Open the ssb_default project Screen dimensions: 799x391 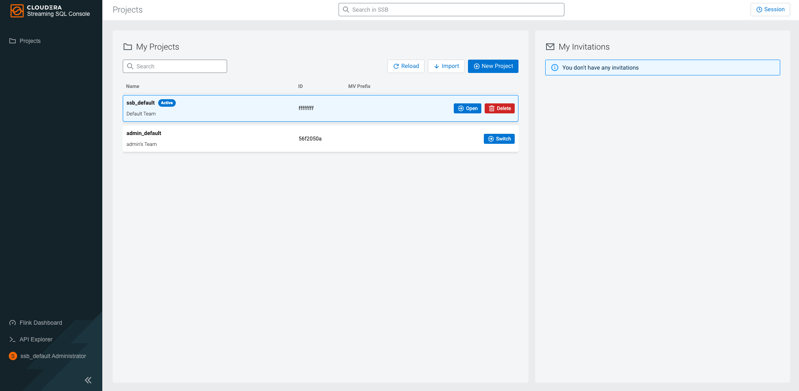tap(467, 108)
